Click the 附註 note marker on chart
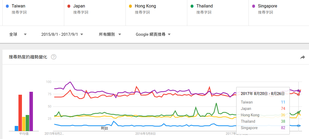The image size is (309, 139). click(105, 128)
